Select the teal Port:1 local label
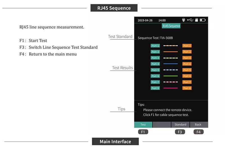 [155, 46]
